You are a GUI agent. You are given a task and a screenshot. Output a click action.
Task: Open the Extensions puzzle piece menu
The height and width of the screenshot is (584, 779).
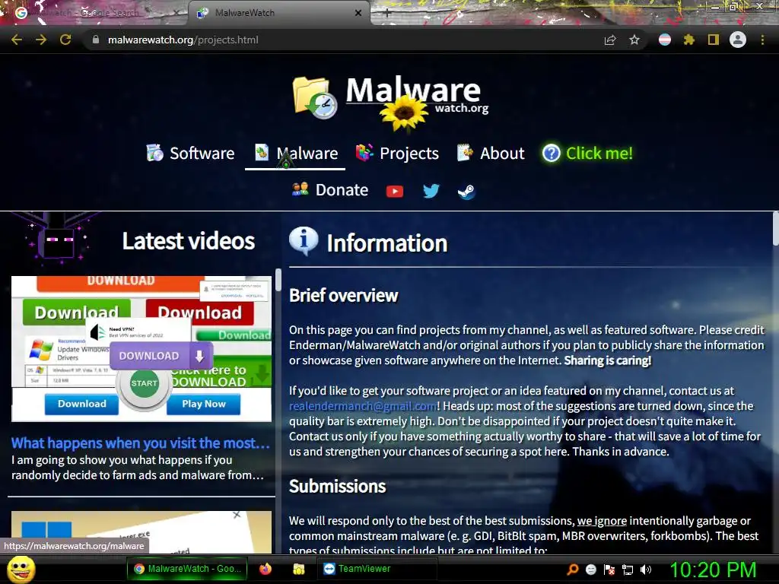(x=689, y=40)
